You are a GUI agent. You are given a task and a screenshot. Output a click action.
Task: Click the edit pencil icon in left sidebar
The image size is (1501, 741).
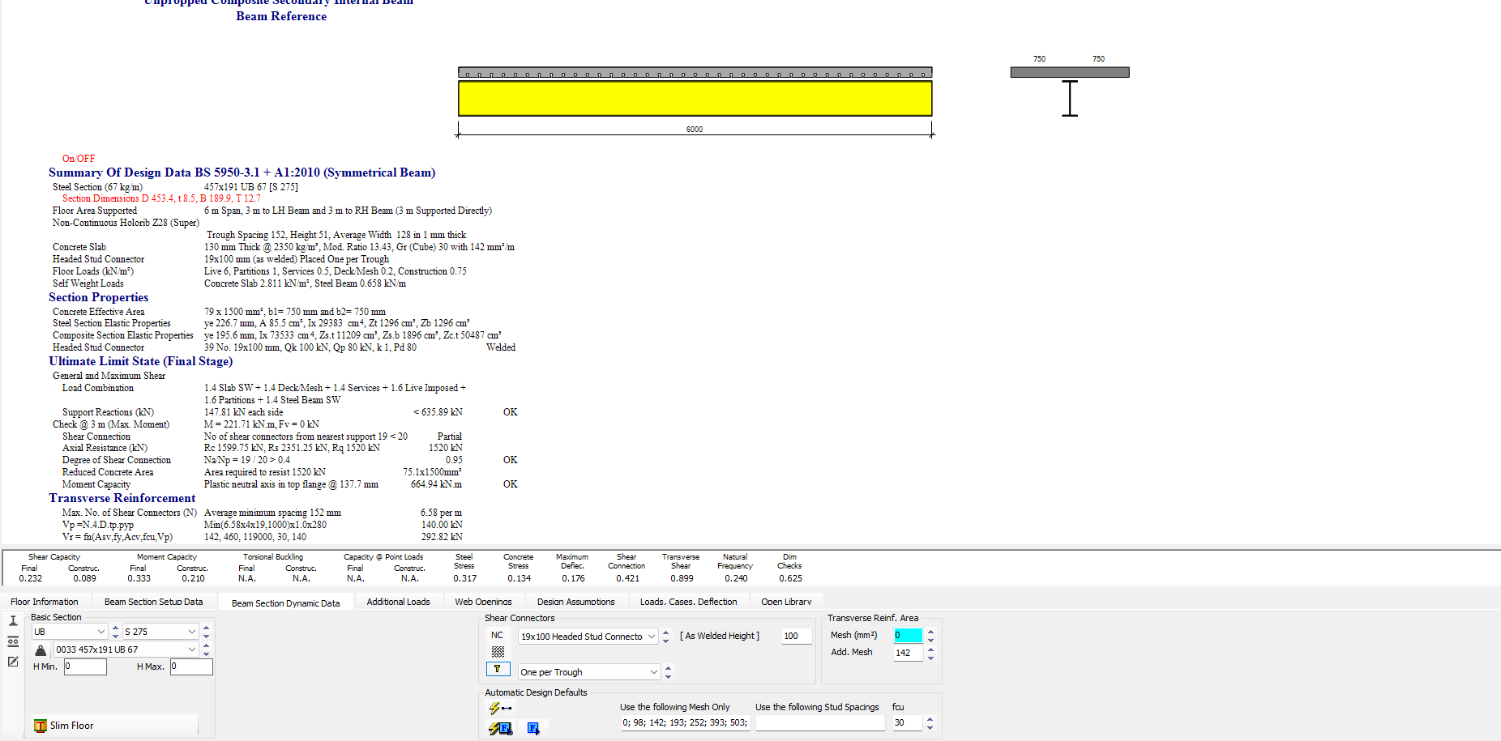click(x=13, y=662)
